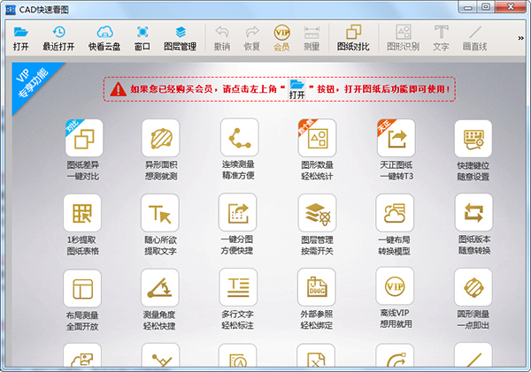Click the 快捷键位 随意设置 icon
Viewport: 531px width, 372px height.
473,139
